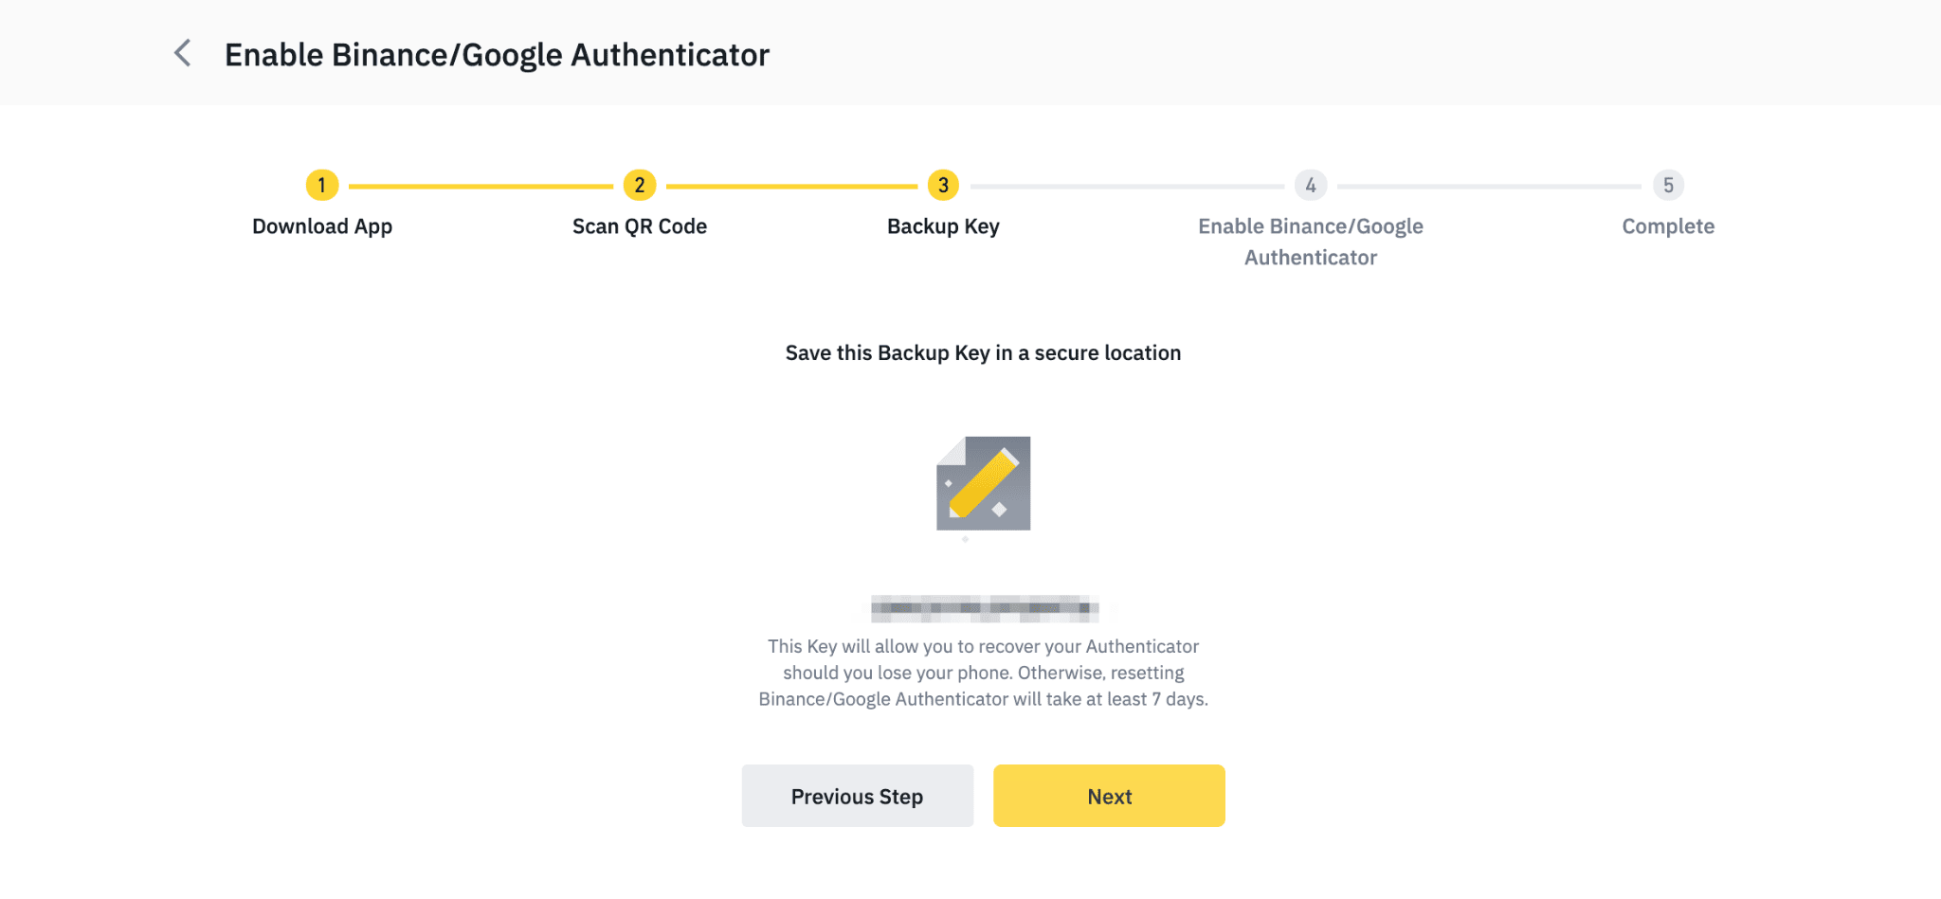This screenshot has height=899, width=1941.
Task: Click step 3 circle icon
Action: [943, 185]
